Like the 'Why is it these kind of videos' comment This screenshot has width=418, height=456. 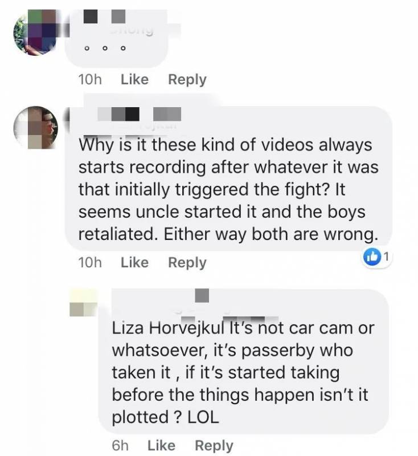pyautogui.click(x=134, y=263)
